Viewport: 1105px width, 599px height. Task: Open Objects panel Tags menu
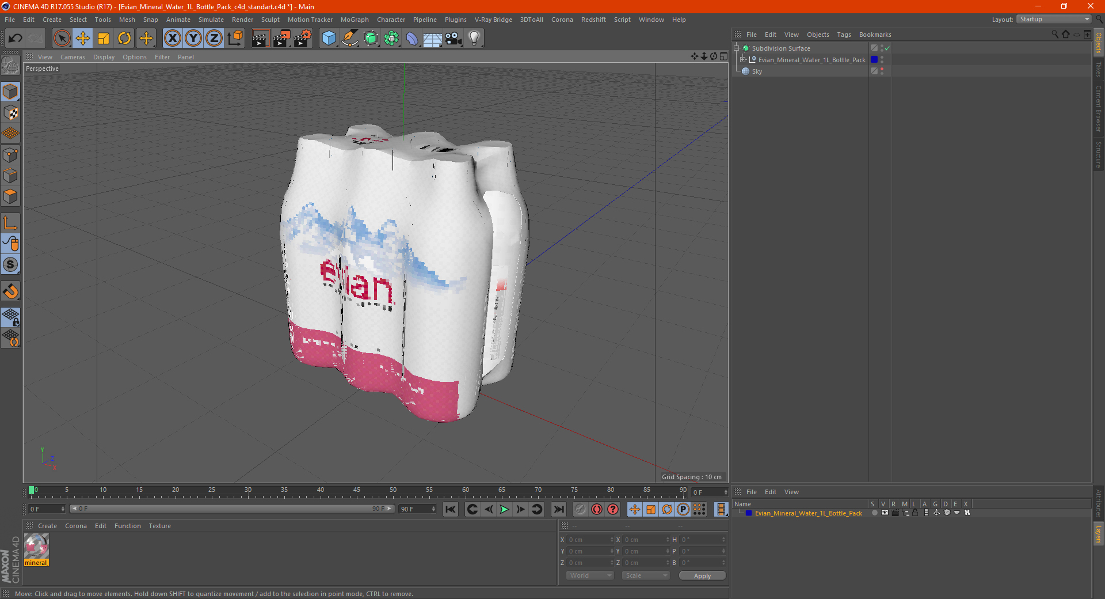[844, 35]
